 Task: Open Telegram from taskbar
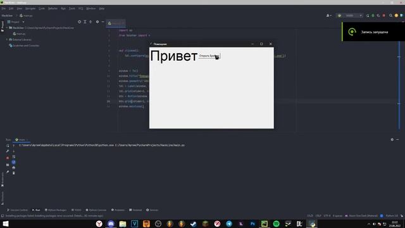tap(229, 224)
